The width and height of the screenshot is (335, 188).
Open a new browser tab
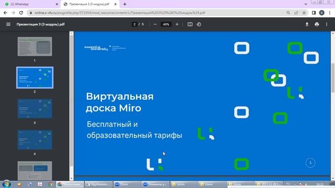pos(125,4)
